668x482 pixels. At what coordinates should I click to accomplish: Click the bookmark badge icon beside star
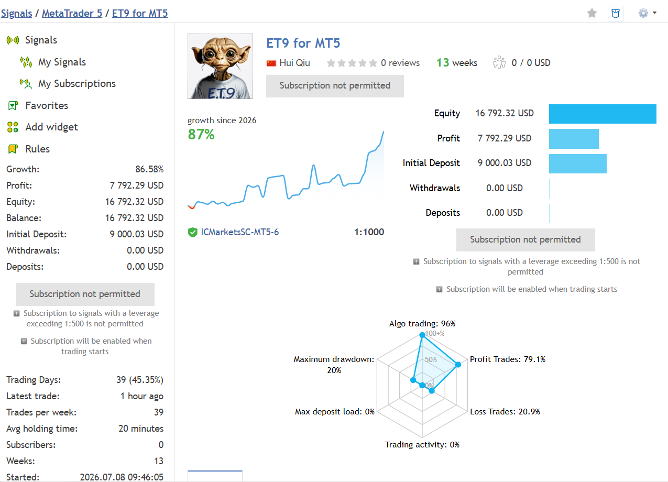pyautogui.click(x=616, y=13)
